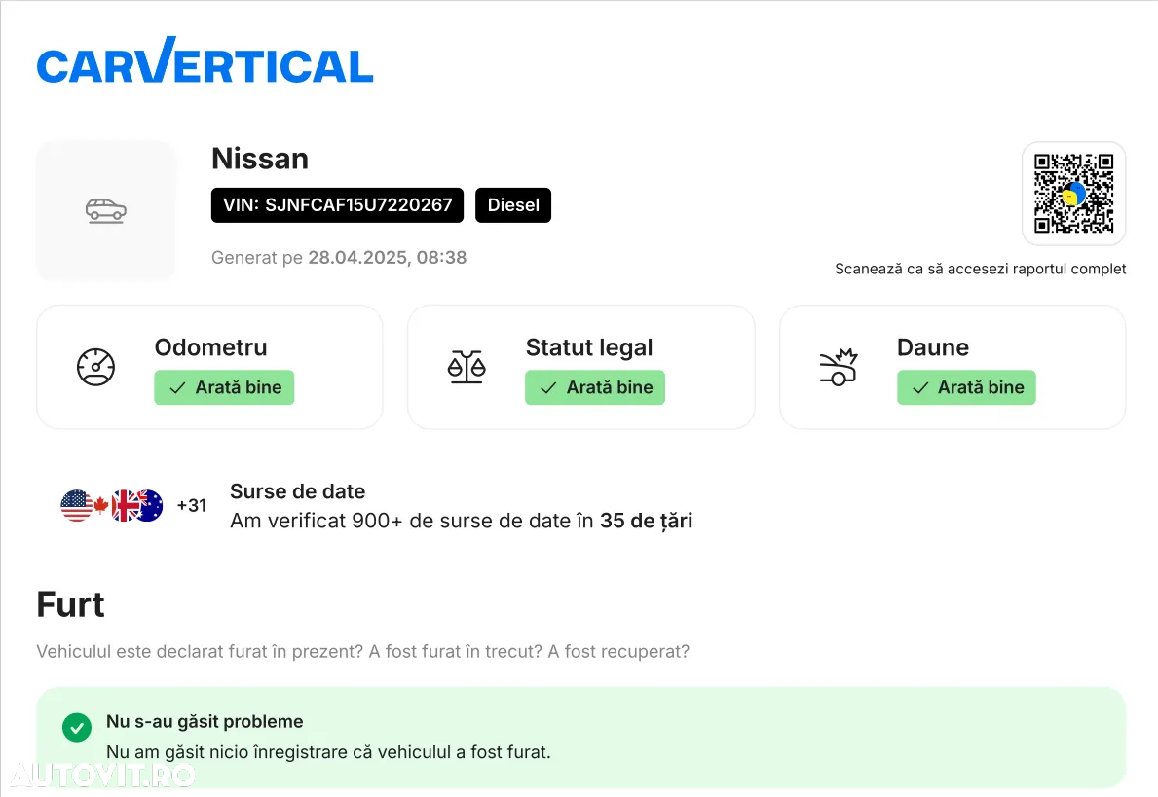The height and width of the screenshot is (797, 1158).
Task: Click the QR code for full report
Action: (1074, 194)
